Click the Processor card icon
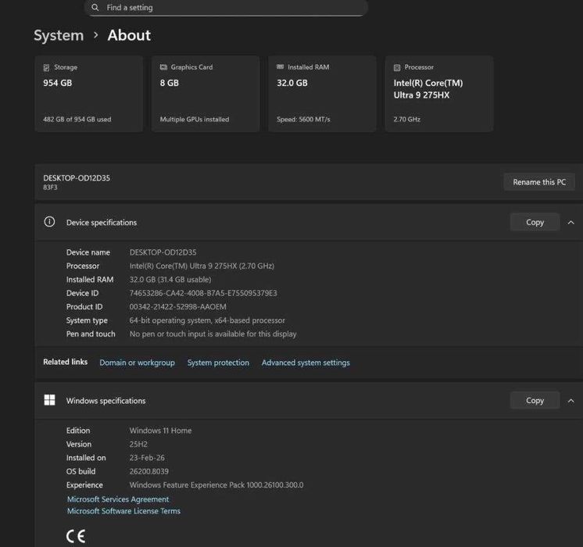Image resolution: width=583 pixels, height=547 pixels. pyautogui.click(x=397, y=68)
